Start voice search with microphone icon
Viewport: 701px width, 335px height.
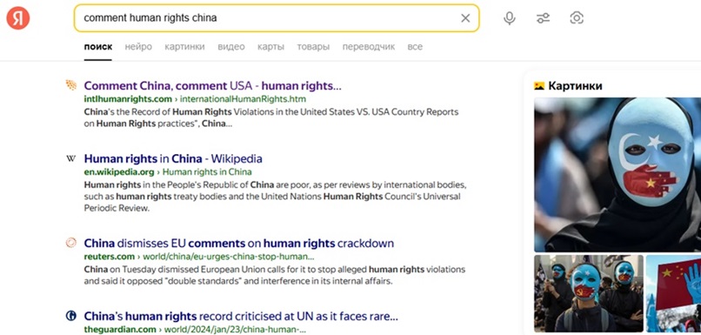[509, 18]
